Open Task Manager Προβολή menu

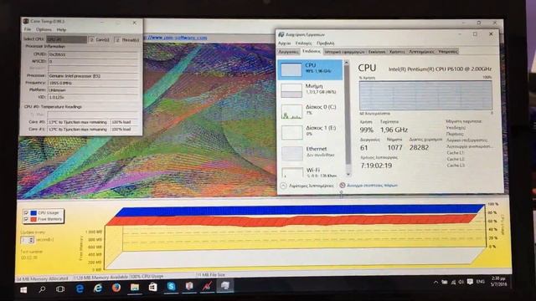click(326, 43)
